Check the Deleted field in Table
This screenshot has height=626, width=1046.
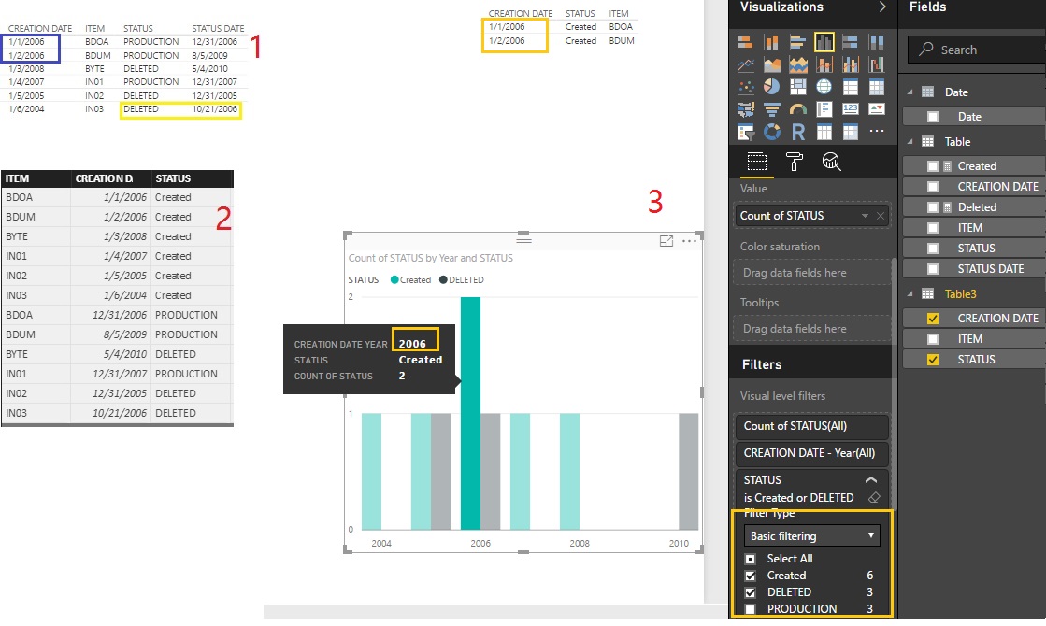pyautogui.click(x=933, y=208)
